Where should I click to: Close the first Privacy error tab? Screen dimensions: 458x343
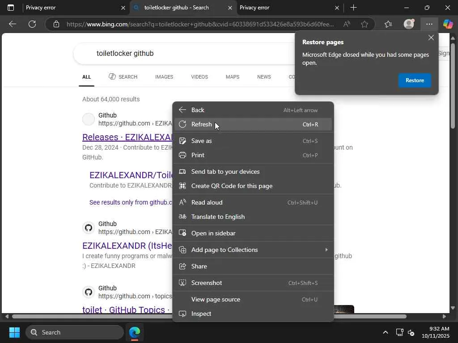[123, 8]
